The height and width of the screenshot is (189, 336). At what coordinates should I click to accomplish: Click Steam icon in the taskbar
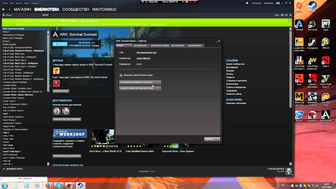point(80,186)
